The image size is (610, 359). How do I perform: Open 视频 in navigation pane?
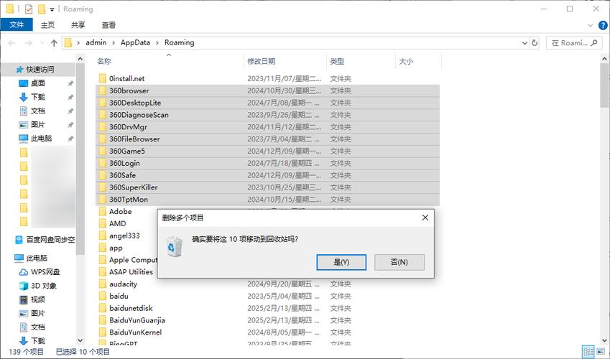pyautogui.click(x=38, y=299)
